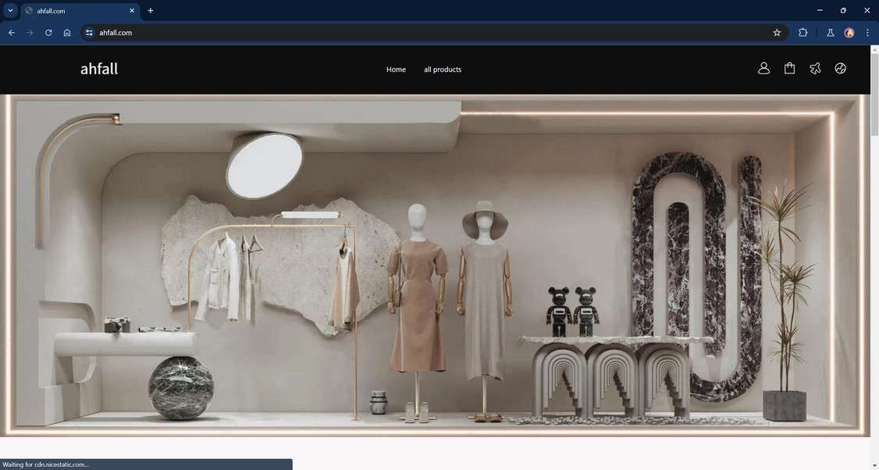Open the browser extensions puzzle icon
Image resolution: width=879 pixels, height=470 pixels.
pyautogui.click(x=802, y=33)
